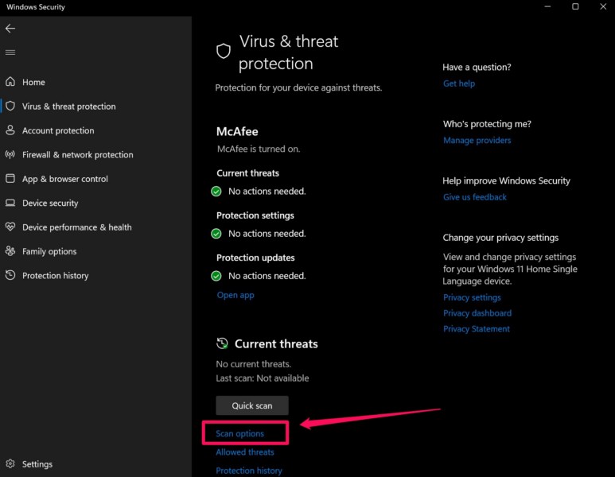Click the Open app link
The image size is (615, 477).
(x=235, y=295)
